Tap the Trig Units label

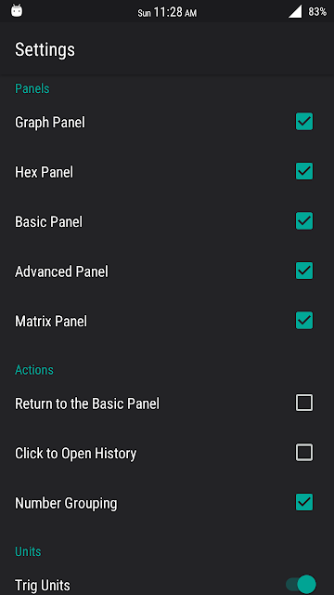tap(43, 586)
